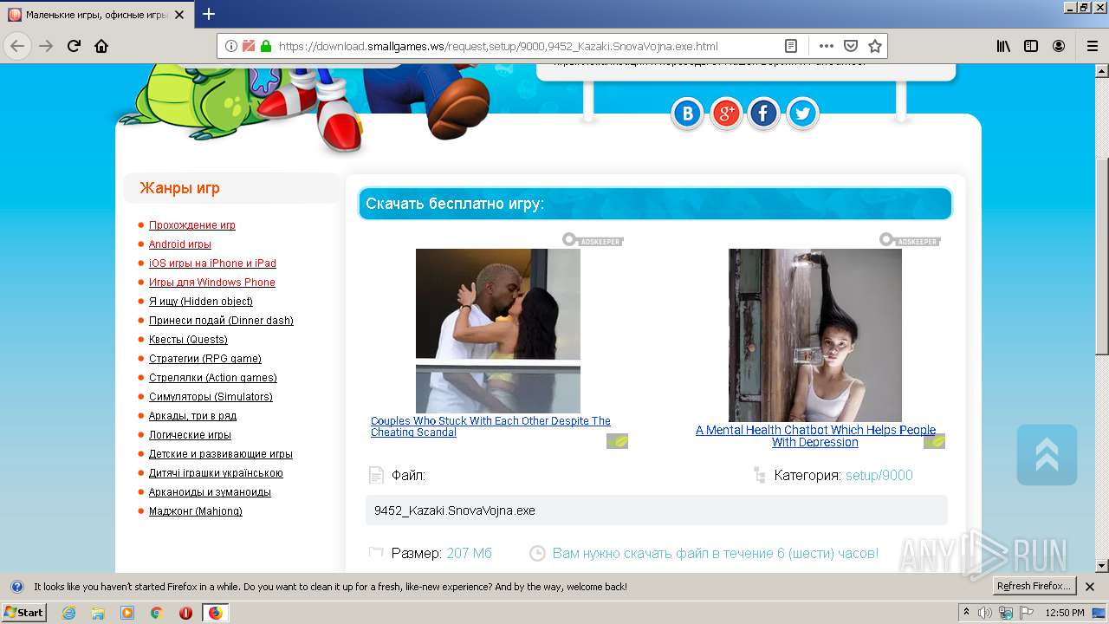Save page to Pocket
This screenshot has height=624, width=1109.
pyautogui.click(x=851, y=46)
